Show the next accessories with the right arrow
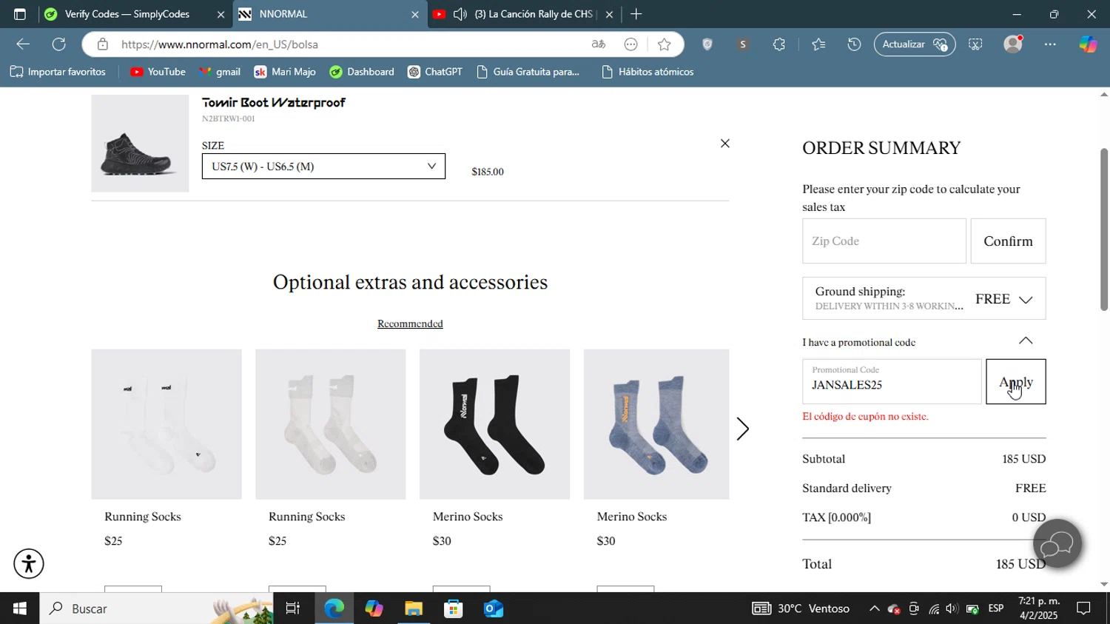 click(743, 429)
